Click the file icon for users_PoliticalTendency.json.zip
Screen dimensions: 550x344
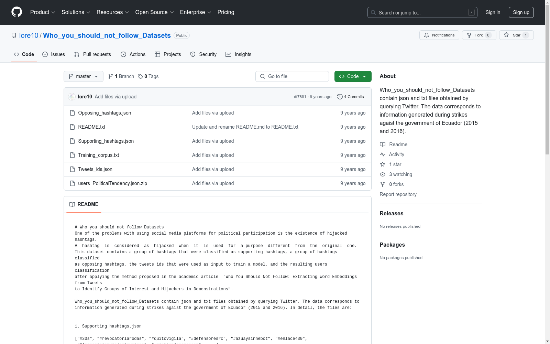coord(72,183)
